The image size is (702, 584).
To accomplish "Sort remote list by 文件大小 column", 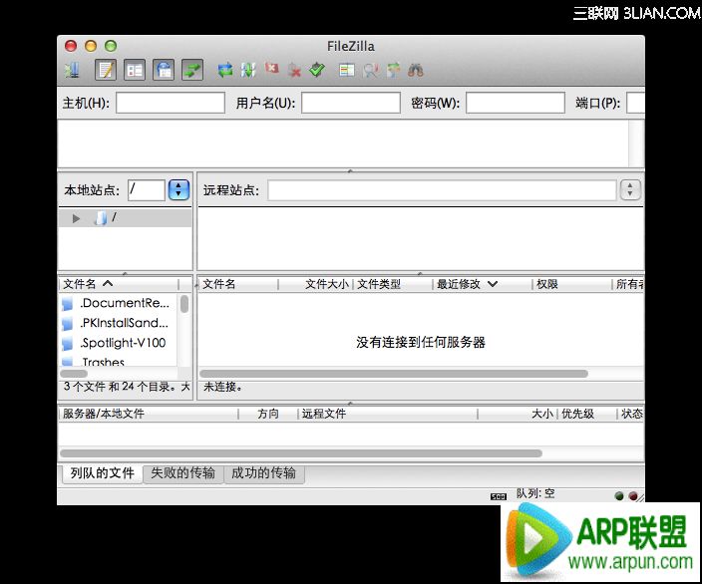I will pyautogui.click(x=316, y=284).
